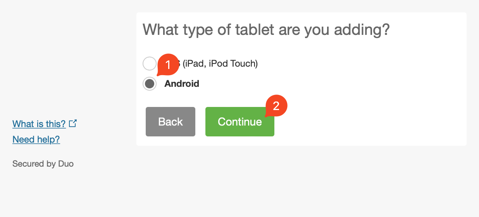Open new-window icon beside What is this?
This screenshot has width=479, height=217.
point(73,124)
